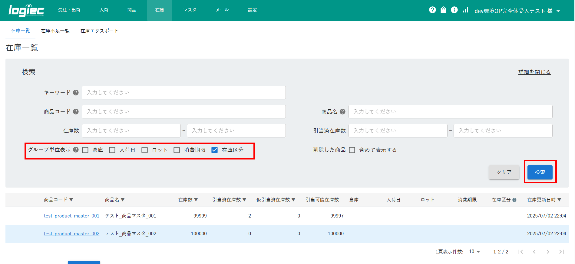Go to the last page of results
This screenshot has height=264, width=575.
coord(561,252)
